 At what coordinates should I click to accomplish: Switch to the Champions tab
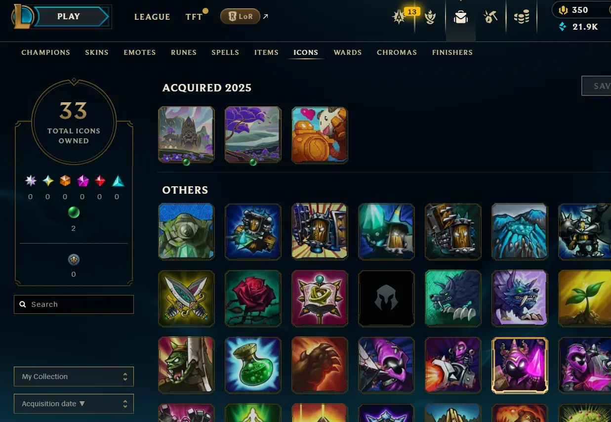[x=46, y=52]
